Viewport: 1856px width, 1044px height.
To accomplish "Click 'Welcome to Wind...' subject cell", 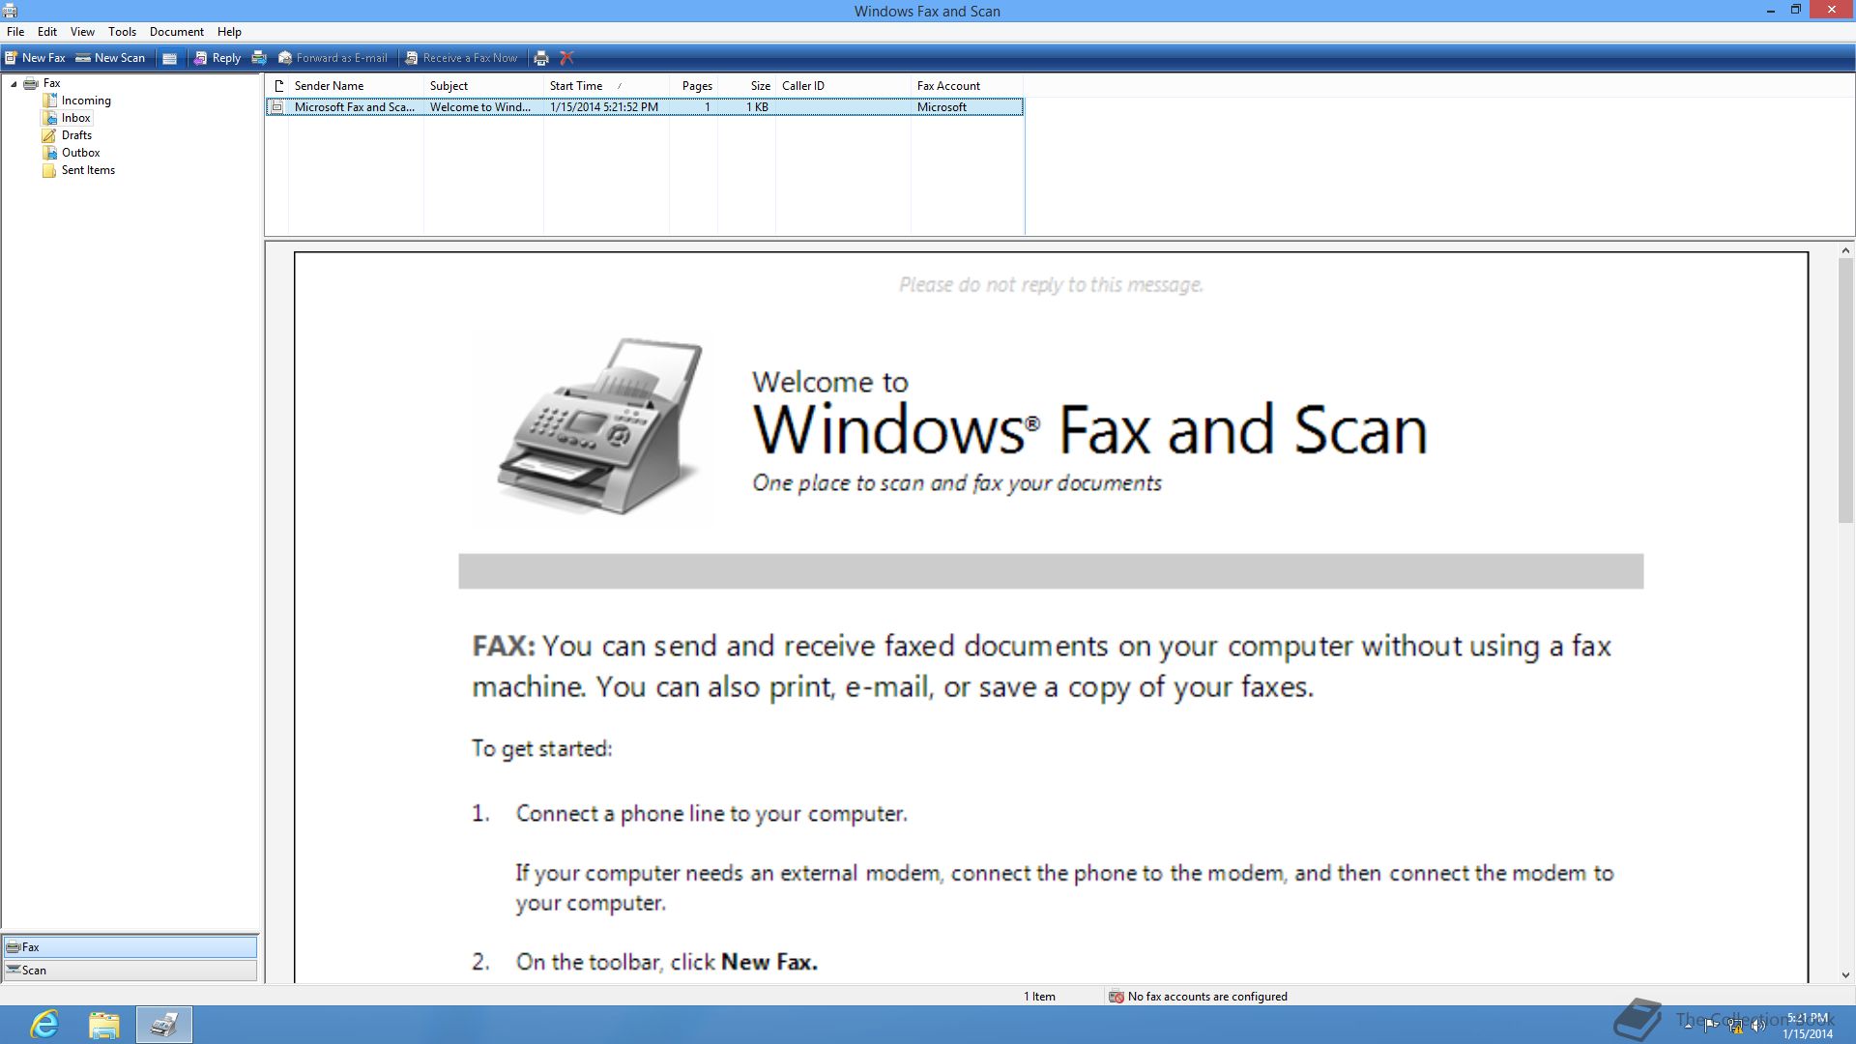I will click(480, 107).
